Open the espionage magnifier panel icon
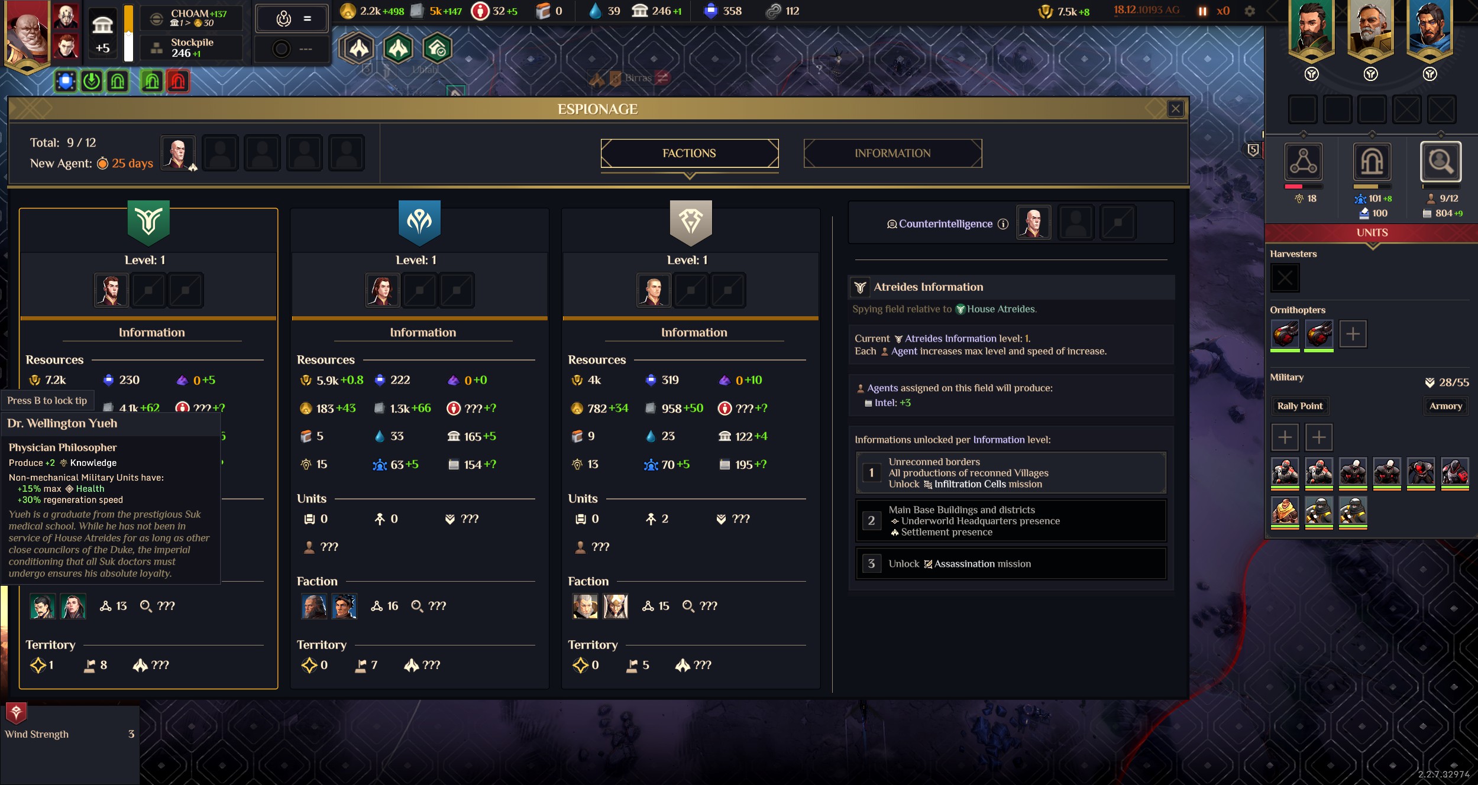 [x=1440, y=161]
